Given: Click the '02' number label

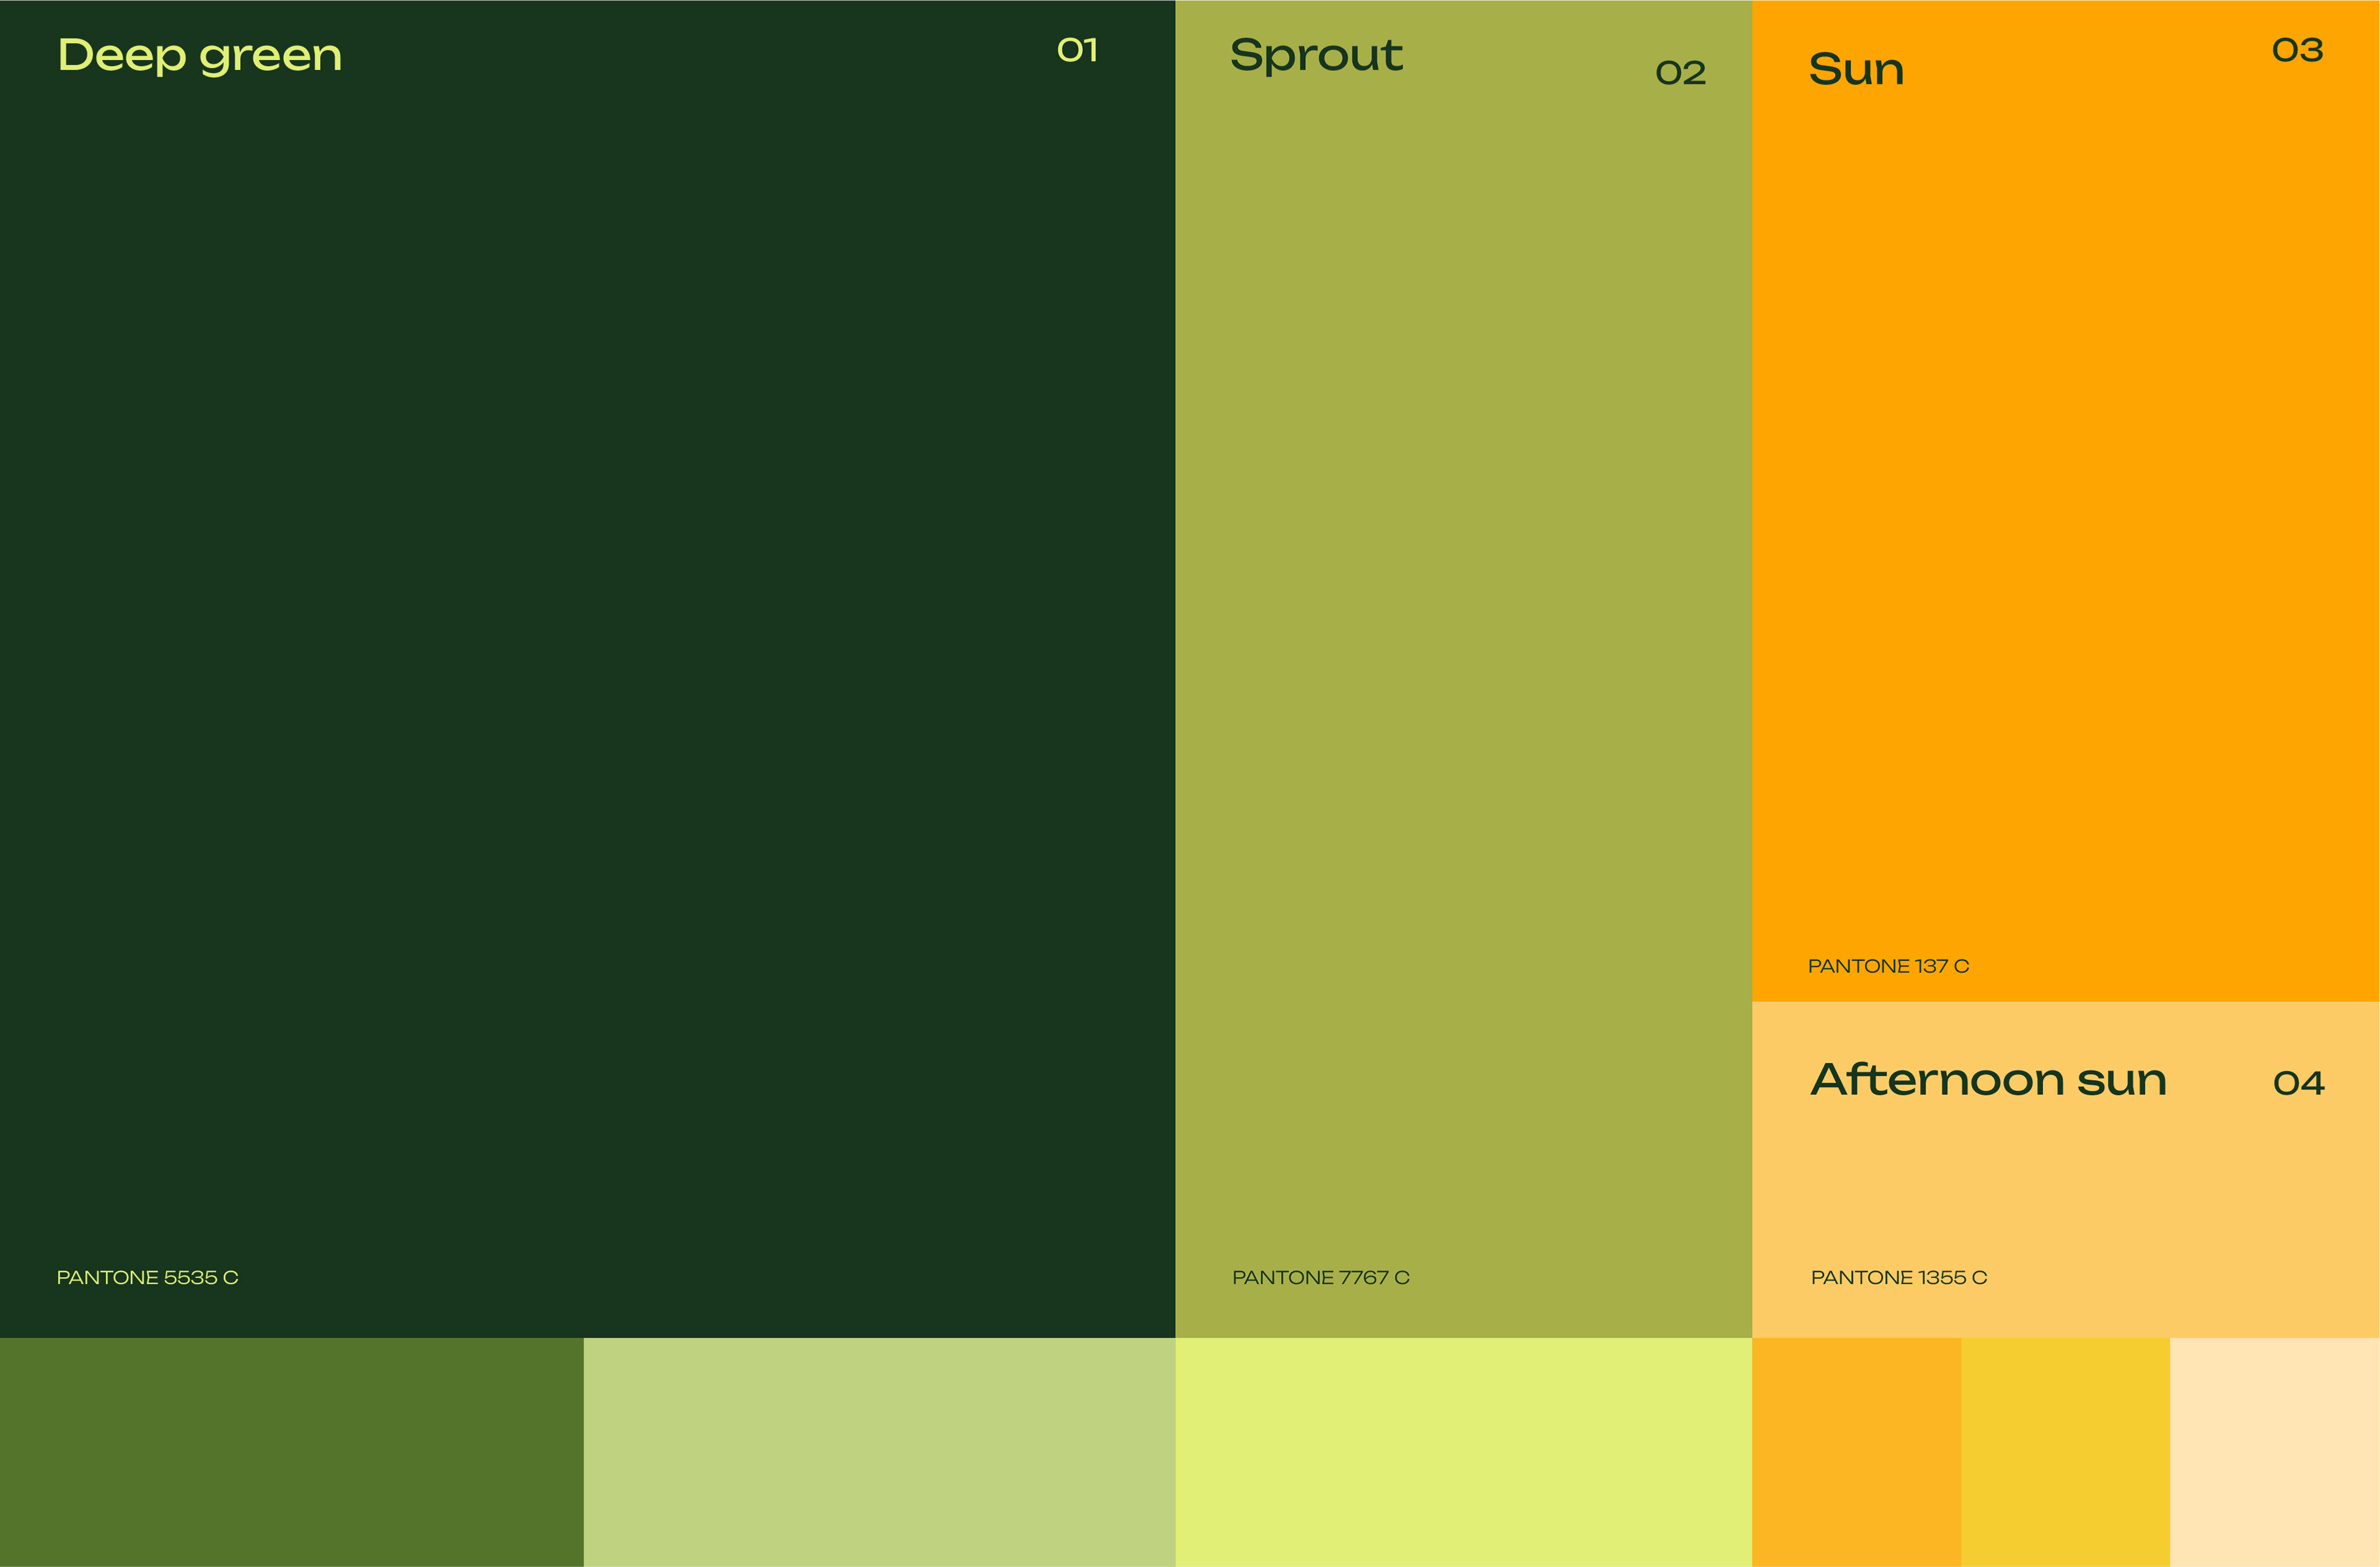Looking at the screenshot, I should tap(1680, 73).
